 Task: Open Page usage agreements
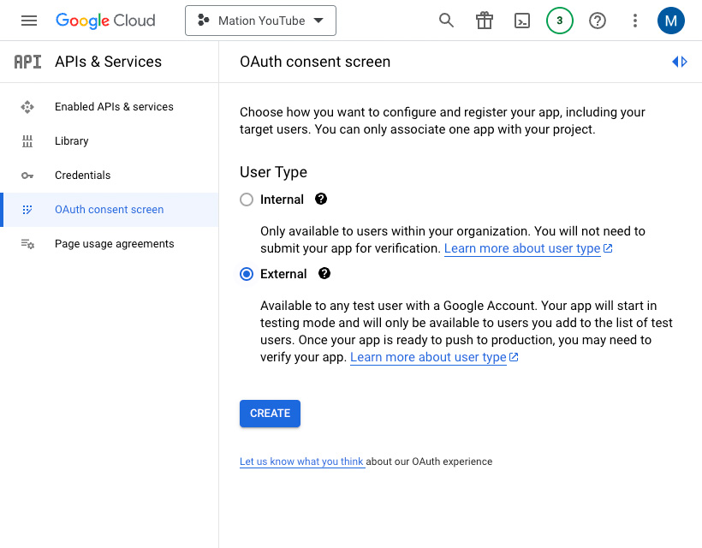point(110,244)
